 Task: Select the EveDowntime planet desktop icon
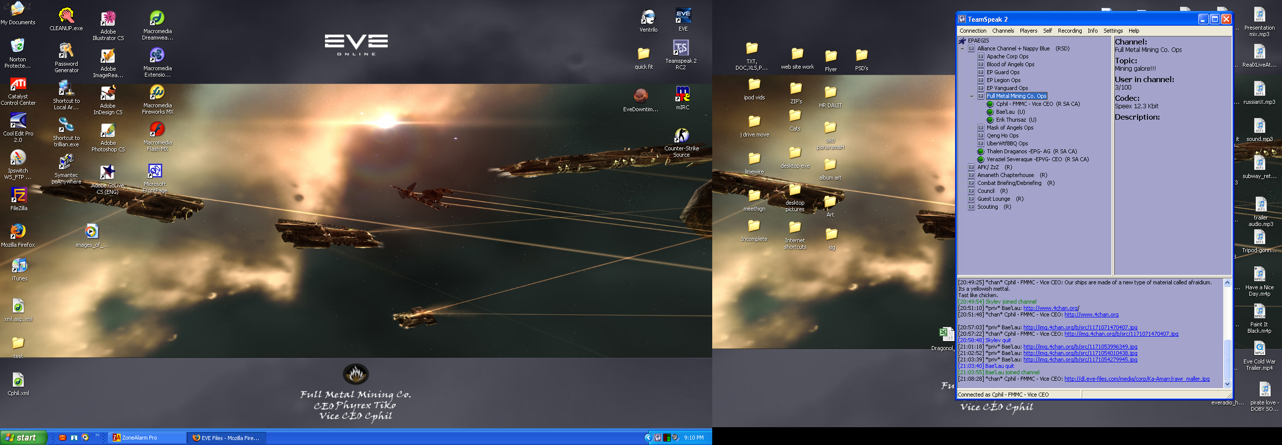coord(641,100)
